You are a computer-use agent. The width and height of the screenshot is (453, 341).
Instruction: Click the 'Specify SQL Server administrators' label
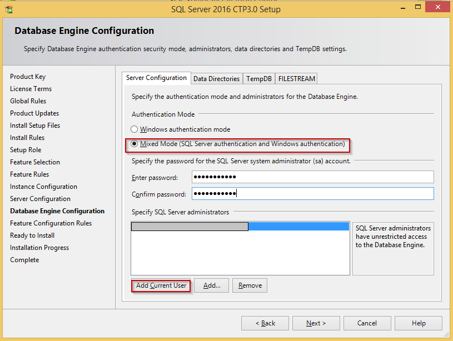click(180, 212)
